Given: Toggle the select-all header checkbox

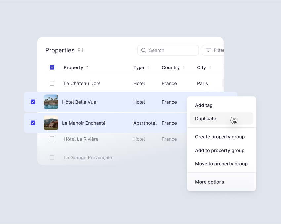Looking at the screenshot, I should 52,67.
